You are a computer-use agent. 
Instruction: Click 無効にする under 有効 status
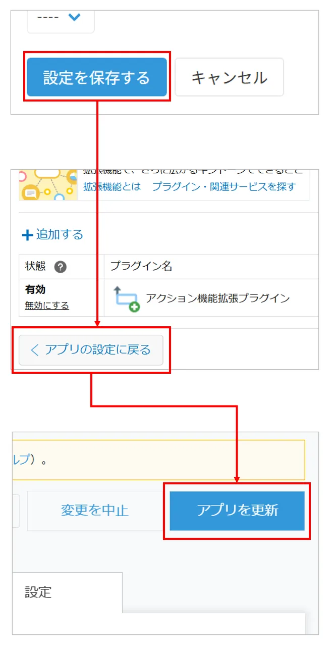[x=47, y=306]
